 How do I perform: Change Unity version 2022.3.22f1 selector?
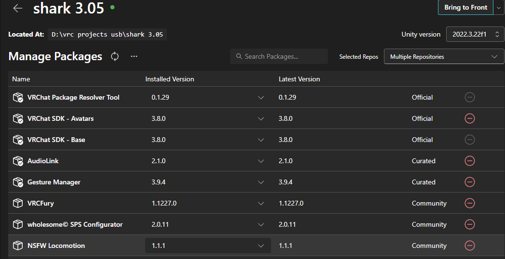click(x=475, y=34)
